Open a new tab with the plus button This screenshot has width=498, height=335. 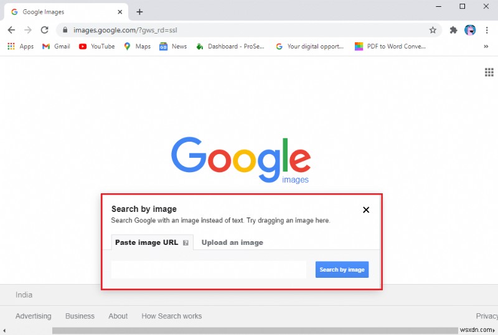click(139, 12)
